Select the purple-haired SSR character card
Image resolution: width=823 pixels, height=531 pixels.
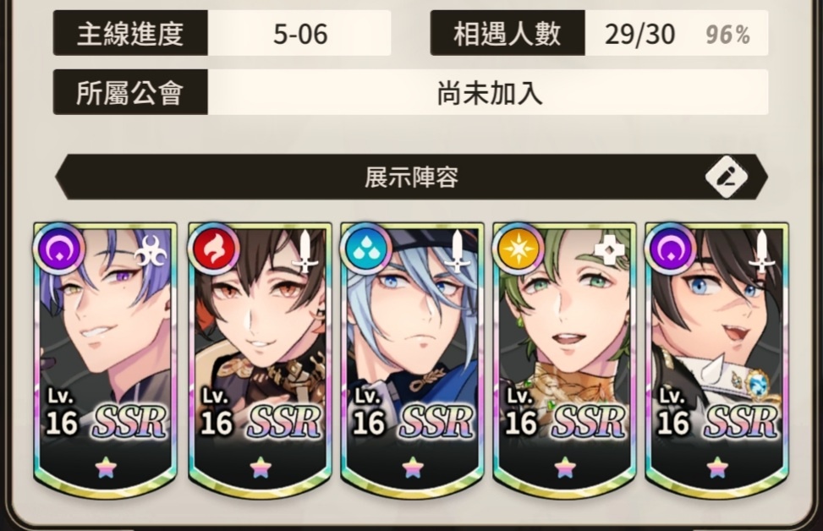(105, 359)
